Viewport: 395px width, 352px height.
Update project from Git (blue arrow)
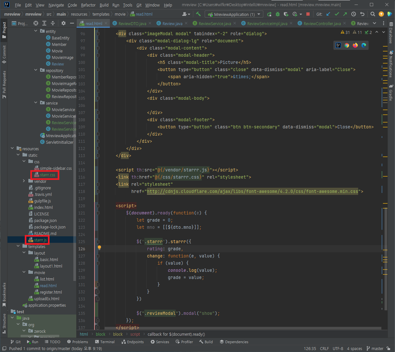328,14
